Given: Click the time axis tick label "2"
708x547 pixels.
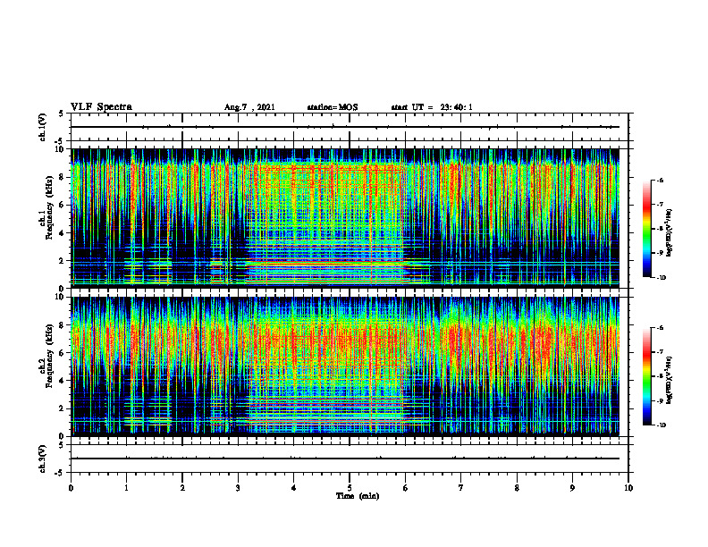Looking at the screenshot, I should pyautogui.click(x=182, y=488).
